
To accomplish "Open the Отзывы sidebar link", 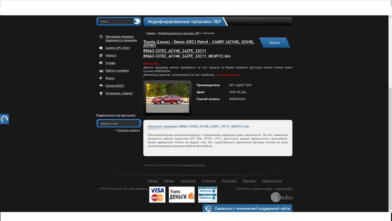I will 110,63.
